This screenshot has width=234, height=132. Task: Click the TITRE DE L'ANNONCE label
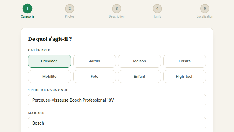[x=48, y=90]
